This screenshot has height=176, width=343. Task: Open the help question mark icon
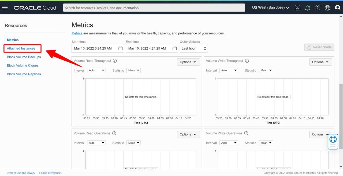click(318, 8)
